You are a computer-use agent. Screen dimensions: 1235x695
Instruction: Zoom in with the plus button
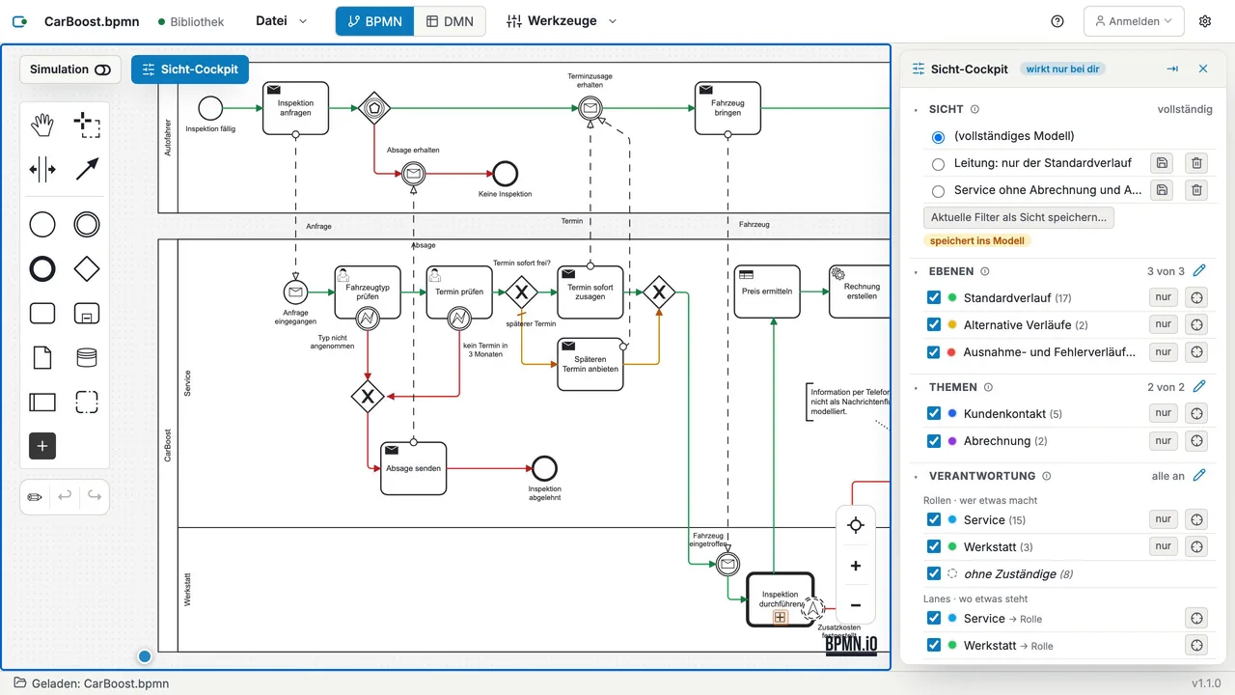click(x=855, y=566)
